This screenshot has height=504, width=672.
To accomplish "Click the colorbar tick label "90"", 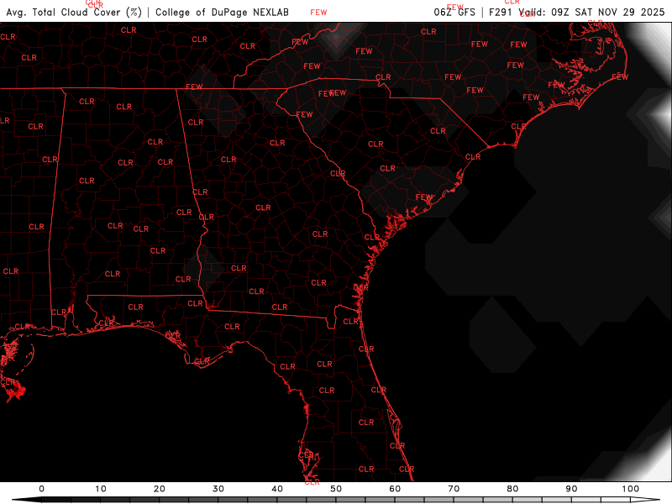I will tap(572, 489).
